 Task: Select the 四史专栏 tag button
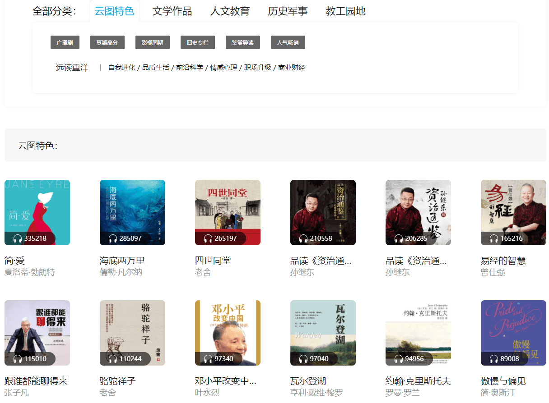pos(198,43)
